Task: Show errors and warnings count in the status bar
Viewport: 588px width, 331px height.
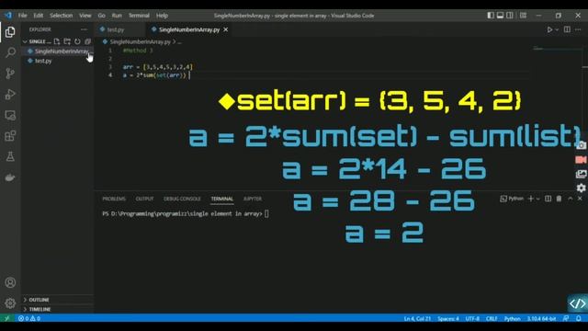Action: click(x=29, y=318)
